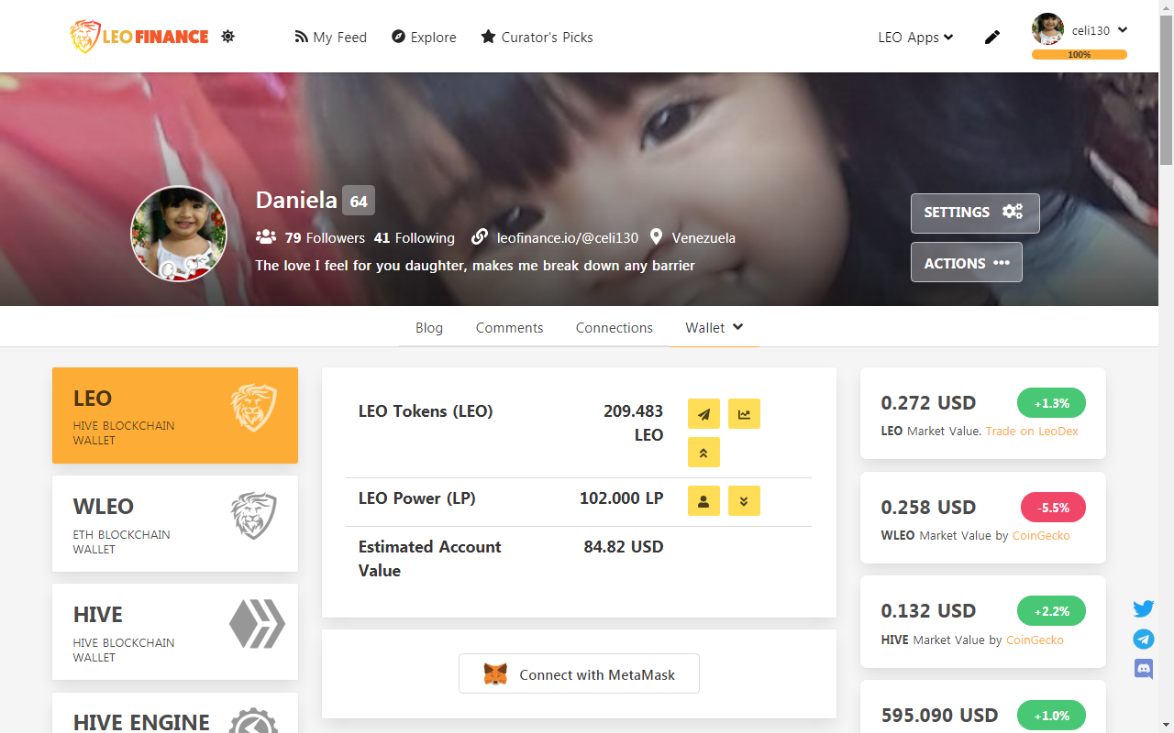View the 79 Followers list
This screenshot has height=733, width=1174.
pos(325,238)
